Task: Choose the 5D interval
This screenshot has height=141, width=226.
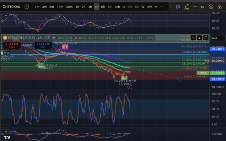Action: coord(136,7)
